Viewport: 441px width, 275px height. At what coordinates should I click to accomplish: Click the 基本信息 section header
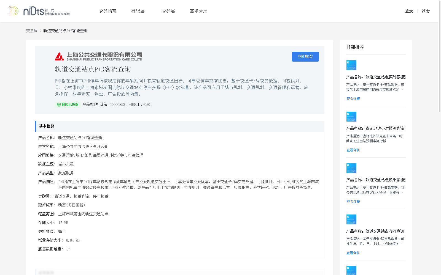click(180, 126)
